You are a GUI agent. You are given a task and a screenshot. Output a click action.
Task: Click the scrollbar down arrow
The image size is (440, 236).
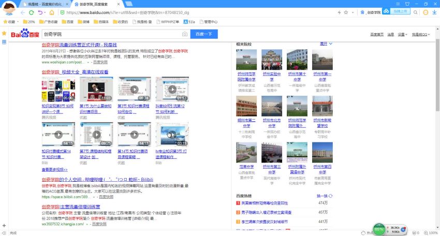click(437, 228)
